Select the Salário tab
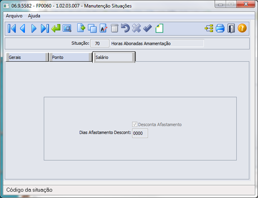The height and width of the screenshot is (198, 258). 114,57
